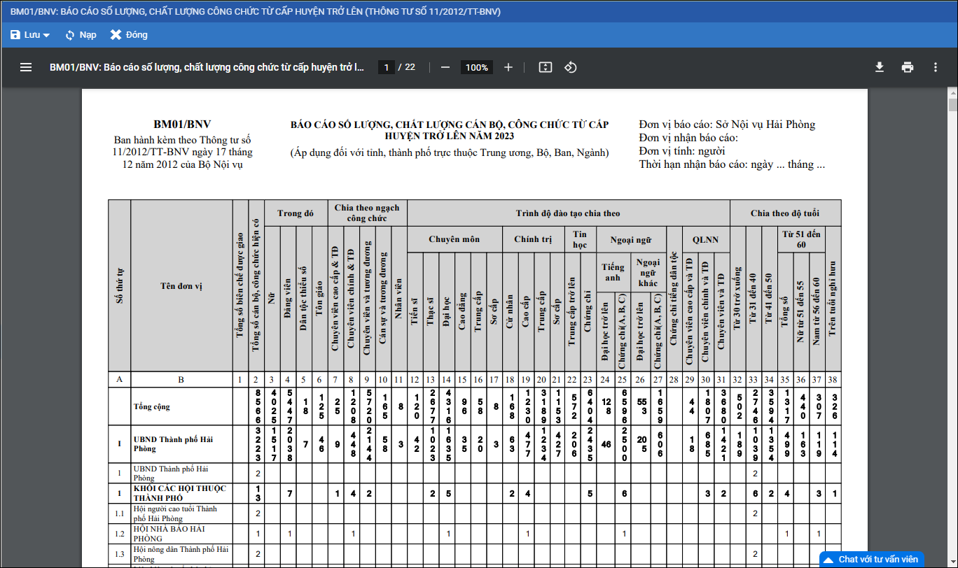Toggle fit to page icon

tap(546, 67)
